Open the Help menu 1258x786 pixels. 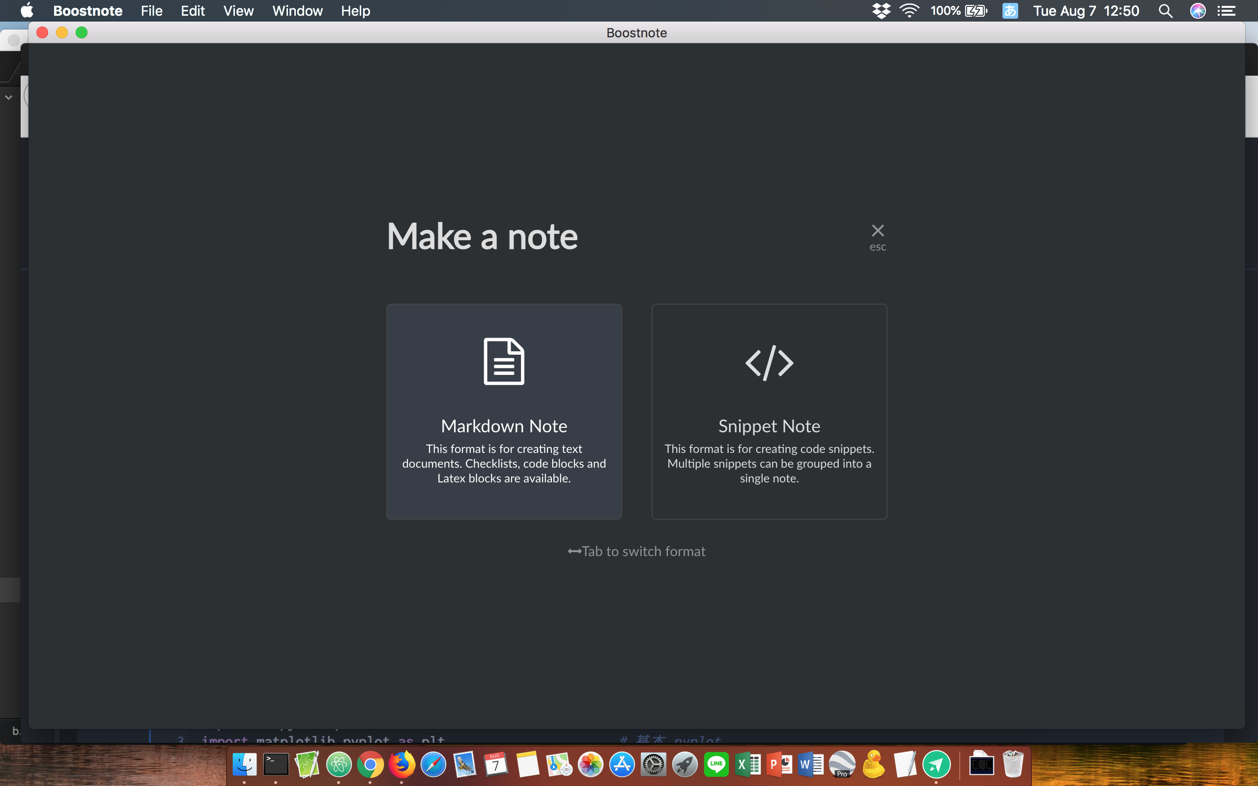tap(356, 11)
